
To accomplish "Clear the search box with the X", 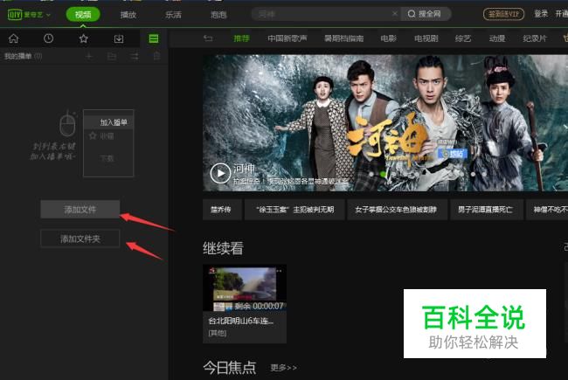I will [394, 14].
